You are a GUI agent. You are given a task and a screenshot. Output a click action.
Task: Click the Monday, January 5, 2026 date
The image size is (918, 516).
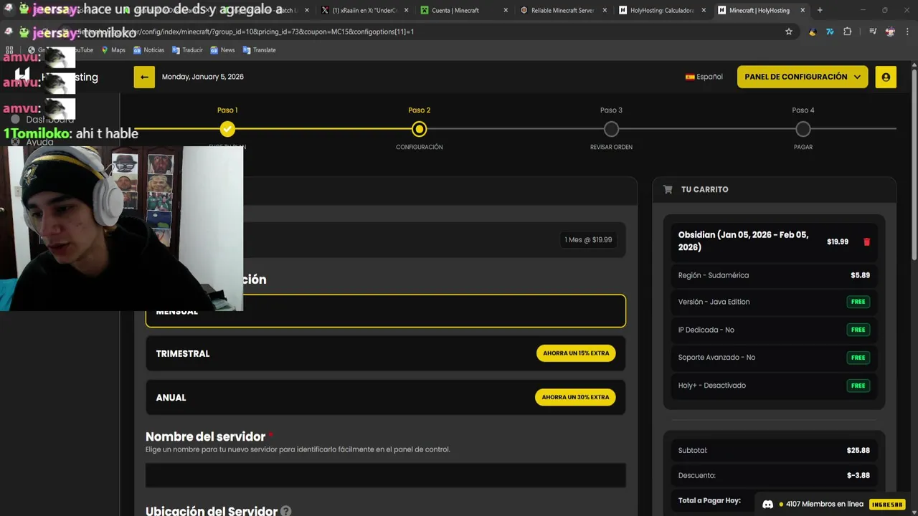[x=203, y=77]
